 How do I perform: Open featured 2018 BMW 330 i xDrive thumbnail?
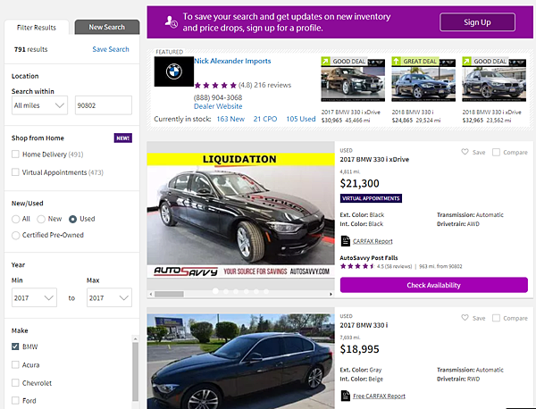(494, 79)
